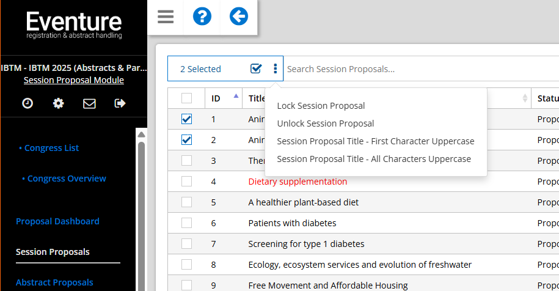This screenshot has width=559, height=291.
Task: Click the blue help question mark icon
Action: (202, 17)
